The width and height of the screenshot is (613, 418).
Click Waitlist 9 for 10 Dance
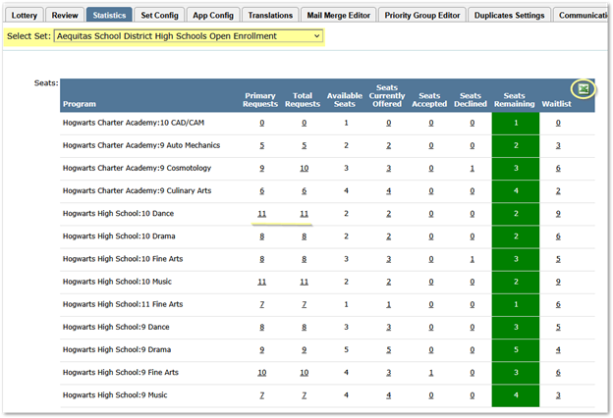coord(558,214)
